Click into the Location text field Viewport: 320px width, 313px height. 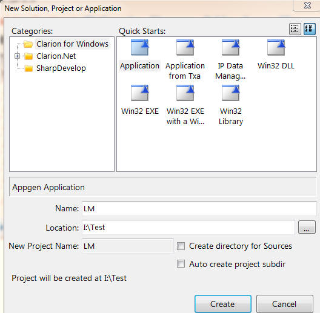188,227
